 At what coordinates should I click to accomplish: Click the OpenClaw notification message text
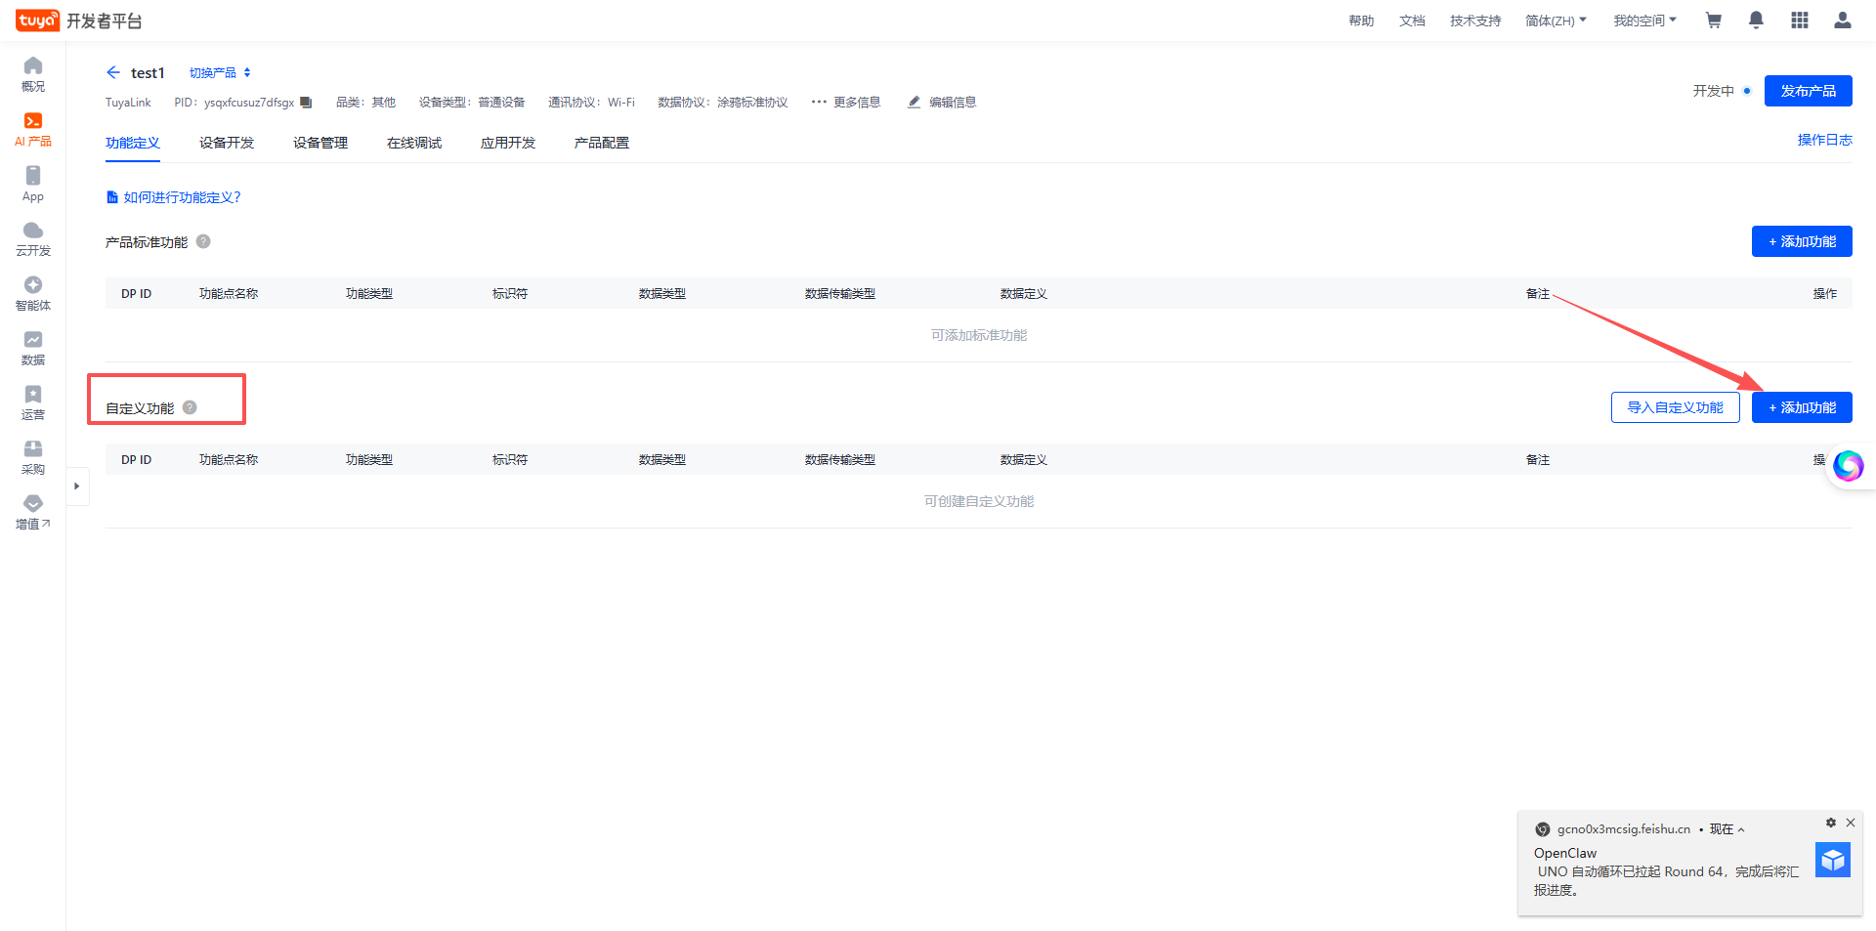tap(1667, 880)
